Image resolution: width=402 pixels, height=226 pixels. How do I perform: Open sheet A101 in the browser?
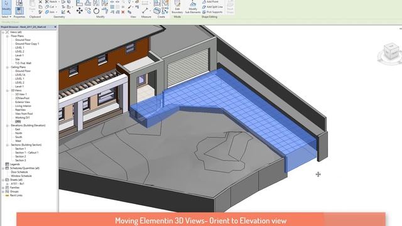18,184
